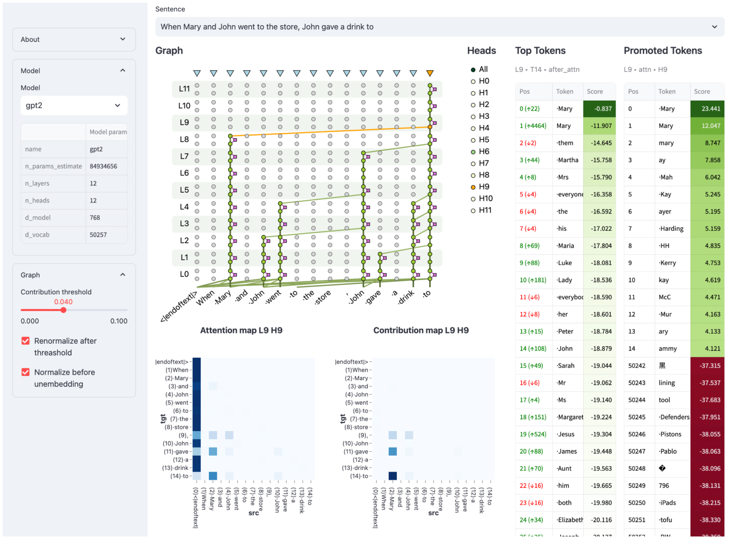This screenshot has width=736, height=552.
Task: Open the Model dropdown showing gpt2
Action: point(73,105)
